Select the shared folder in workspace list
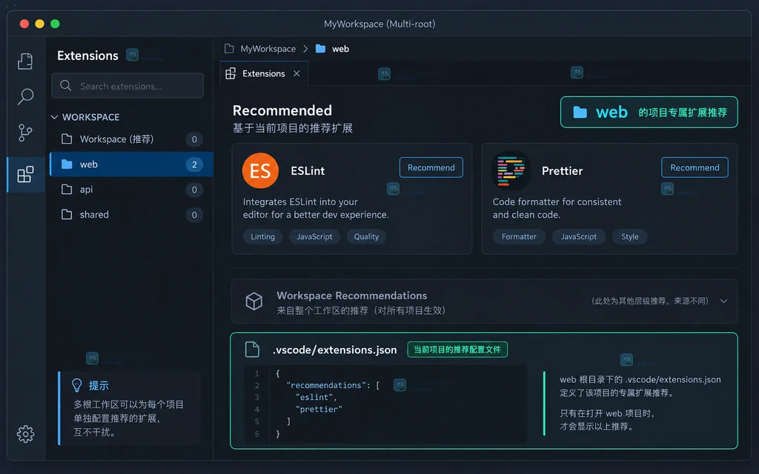Image resolution: width=759 pixels, height=474 pixels. click(x=131, y=215)
